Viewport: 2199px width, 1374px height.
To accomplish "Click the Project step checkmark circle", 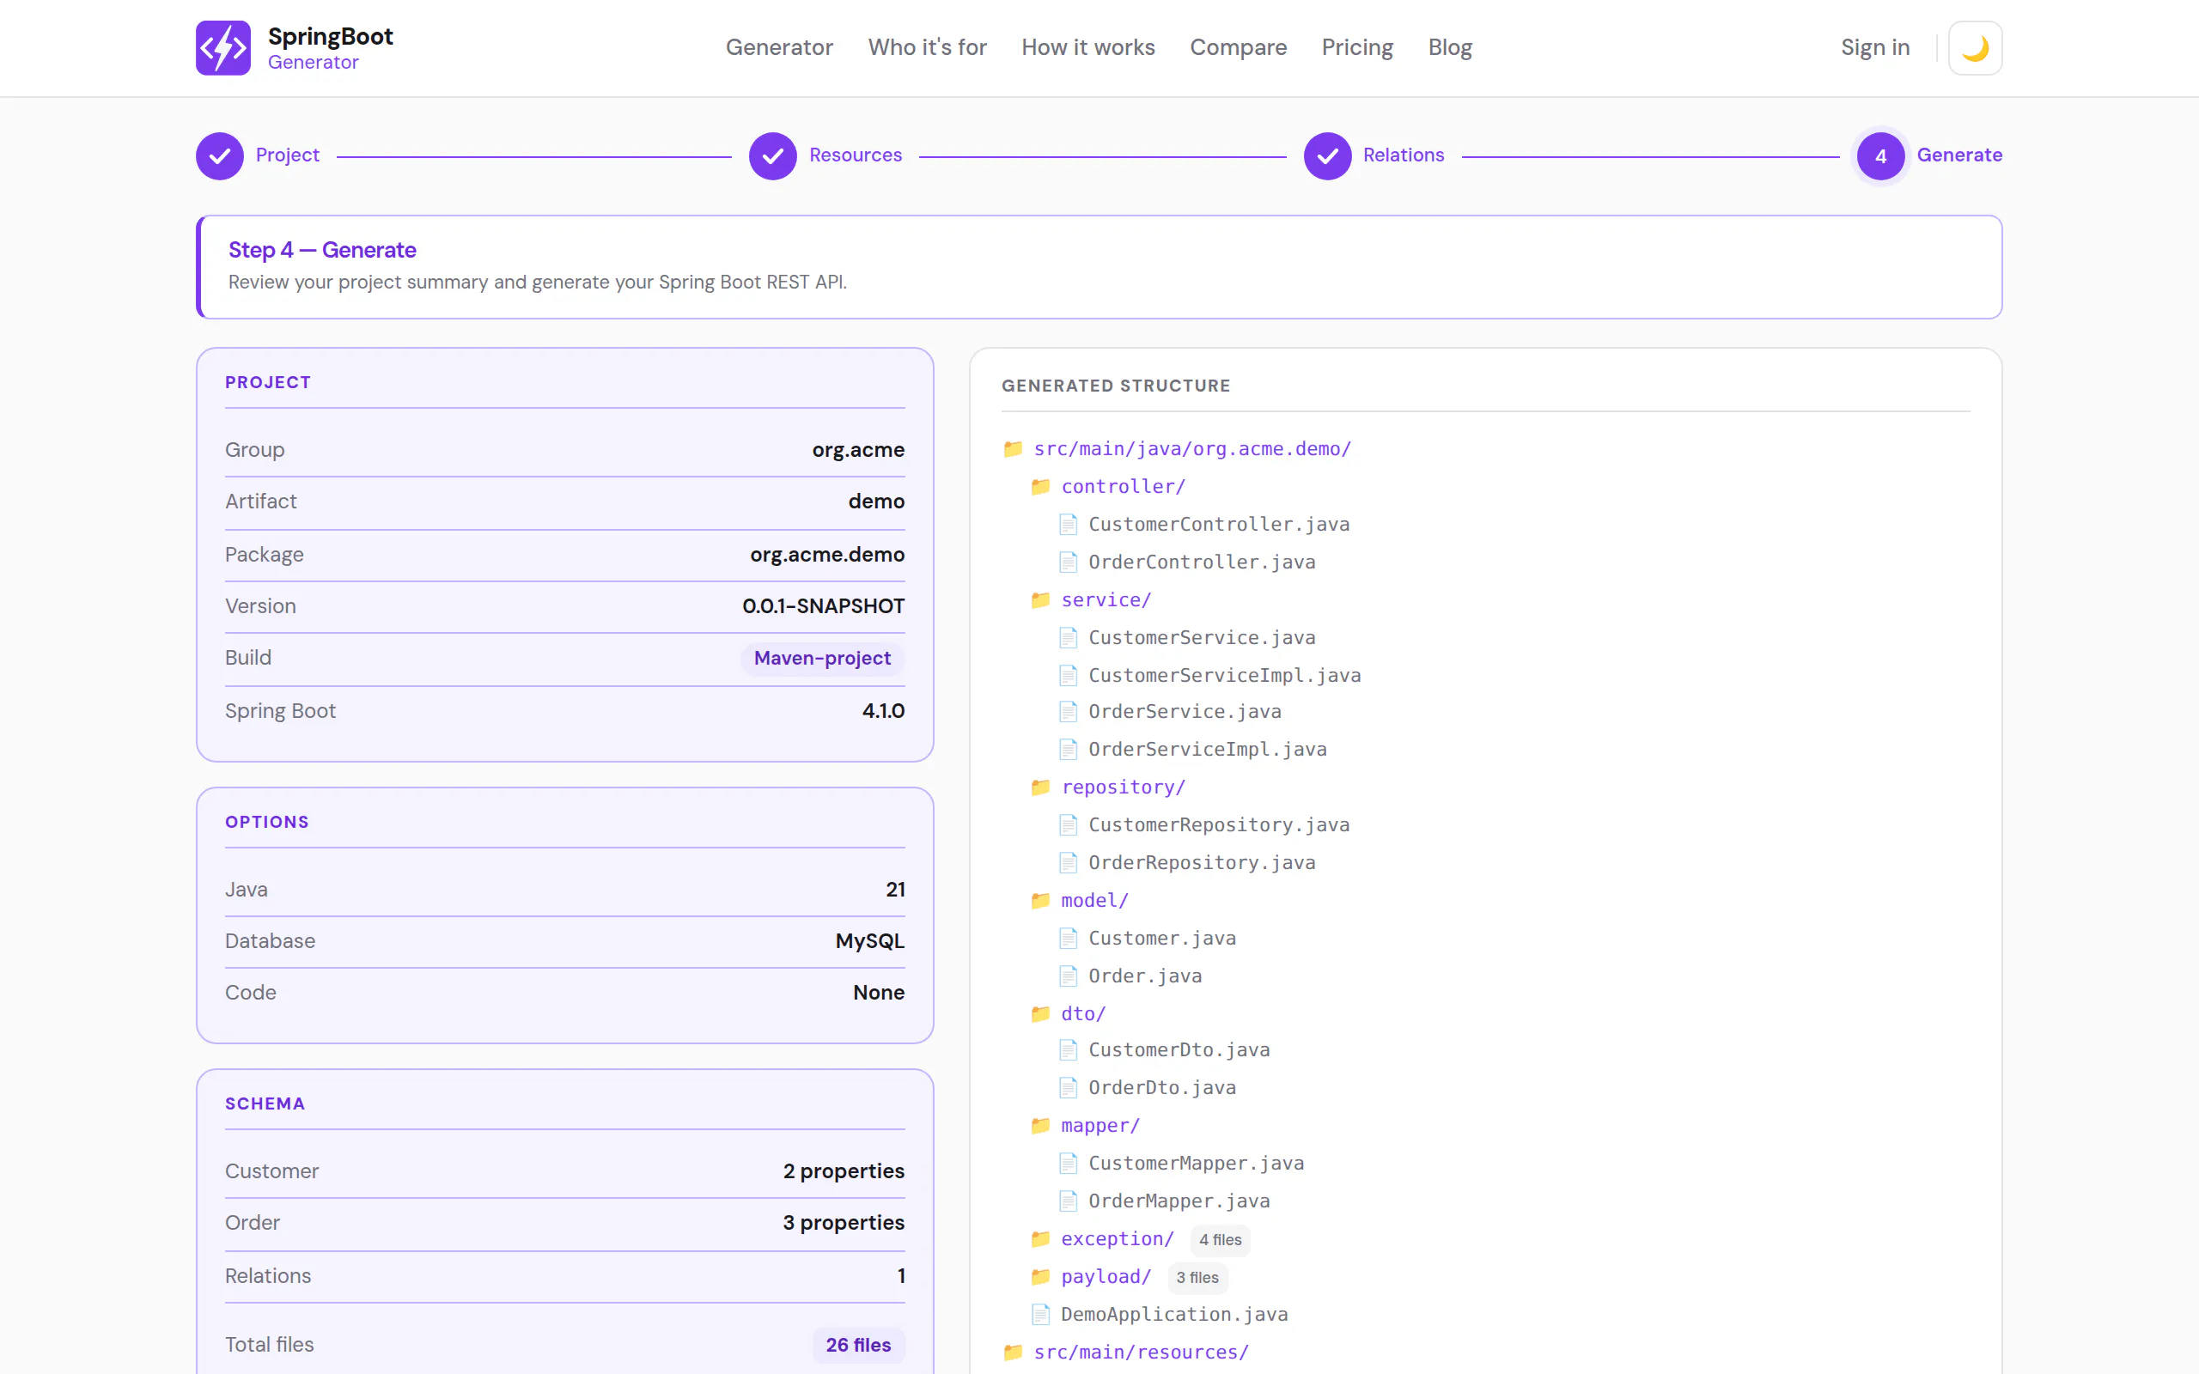I will click(x=220, y=155).
